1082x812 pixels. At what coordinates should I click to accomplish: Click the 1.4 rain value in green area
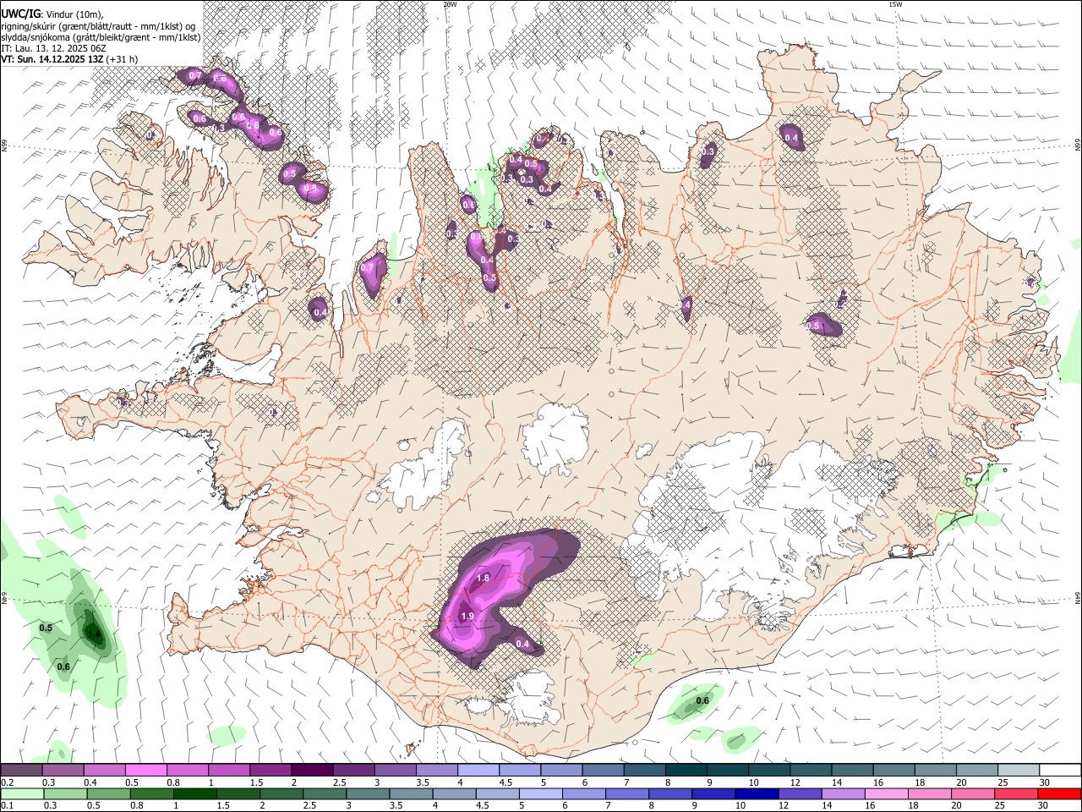pos(94,634)
